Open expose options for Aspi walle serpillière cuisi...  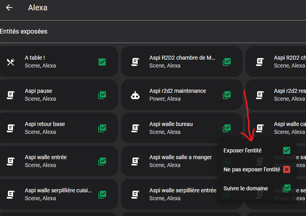(102, 195)
